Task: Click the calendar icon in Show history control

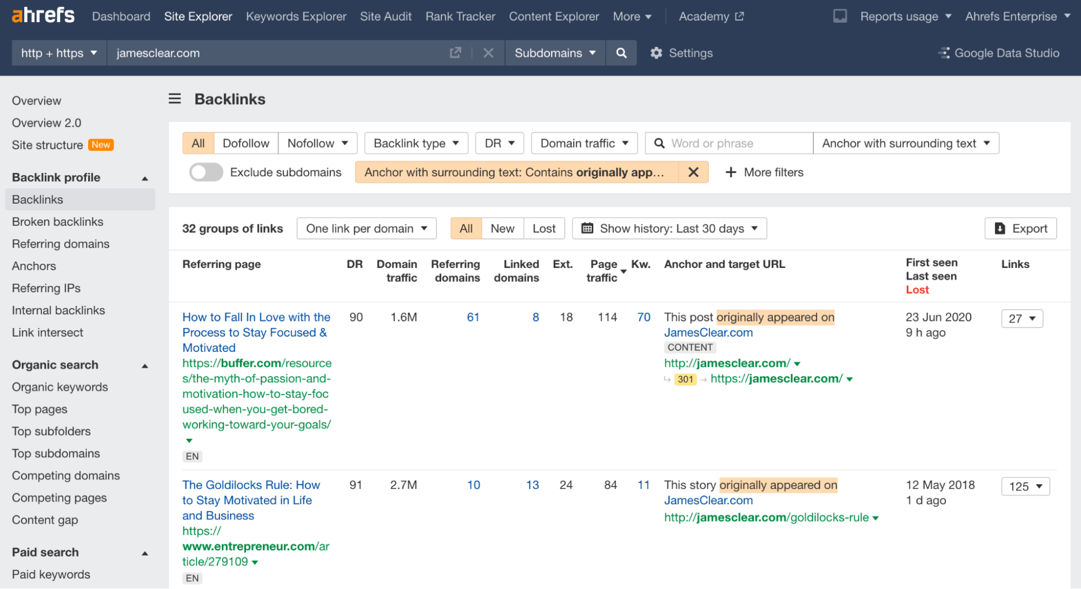Action: tap(587, 228)
